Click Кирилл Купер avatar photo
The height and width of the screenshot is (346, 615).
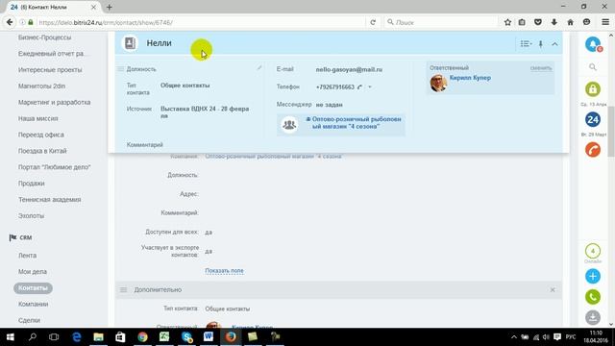coord(438,84)
